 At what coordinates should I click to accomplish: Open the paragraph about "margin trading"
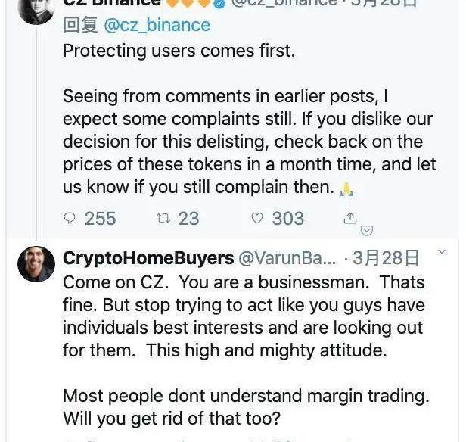[x=246, y=406]
